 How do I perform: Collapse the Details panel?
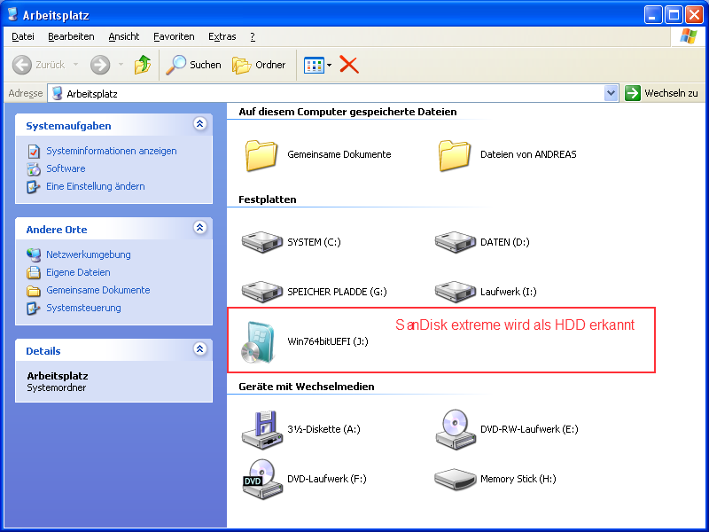tap(200, 348)
